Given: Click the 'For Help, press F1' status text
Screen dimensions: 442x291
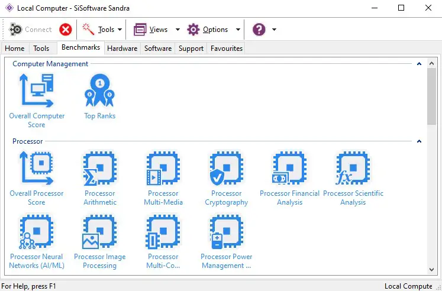Looking at the screenshot, I should (29, 286).
